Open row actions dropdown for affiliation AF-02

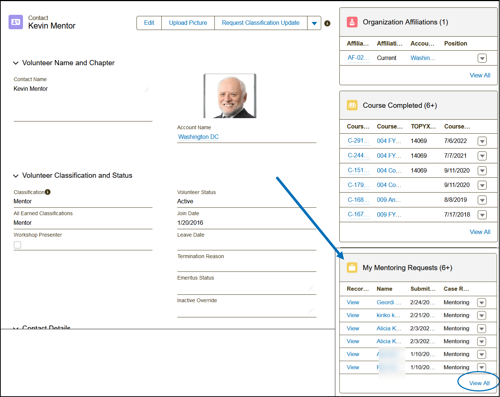pyautogui.click(x=482, y=58)
